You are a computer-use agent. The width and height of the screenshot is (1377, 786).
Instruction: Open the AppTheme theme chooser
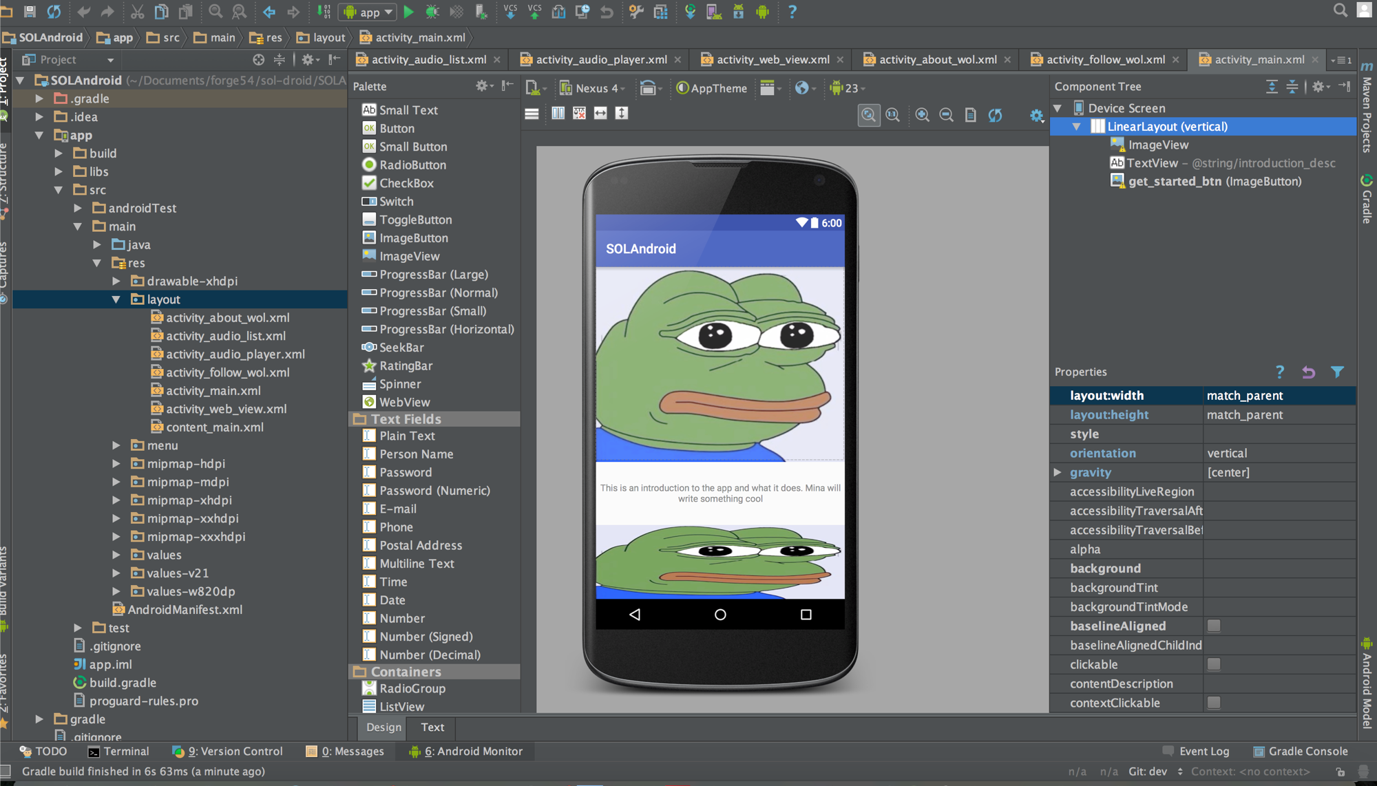(712, 88)
